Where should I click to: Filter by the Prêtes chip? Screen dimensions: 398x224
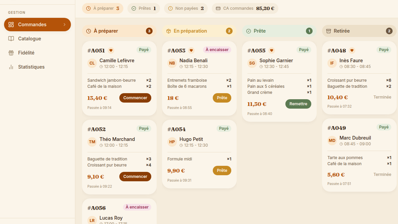click(144, 8)
